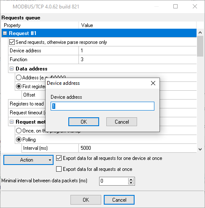Screen dimensions: 205x208
Task: Select the First register radio option
Action: (x=19, y=86)
